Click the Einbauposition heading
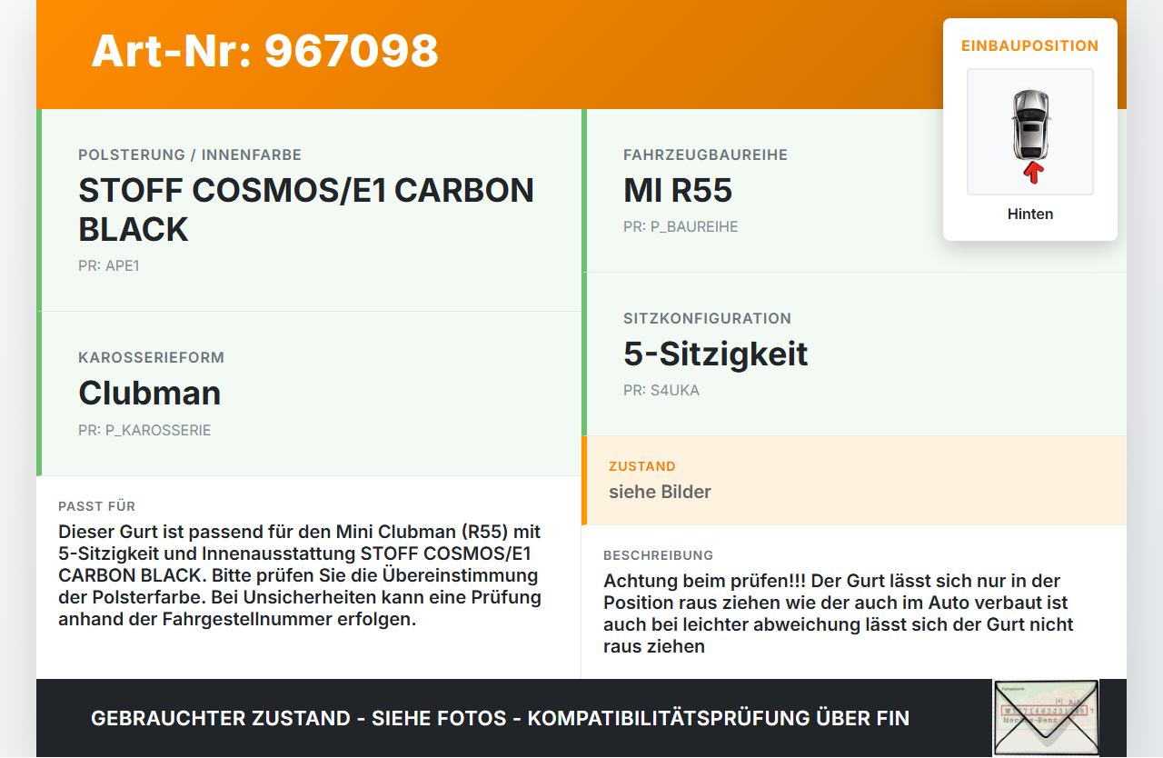The image size is (1163, 758). [1029, 46]
